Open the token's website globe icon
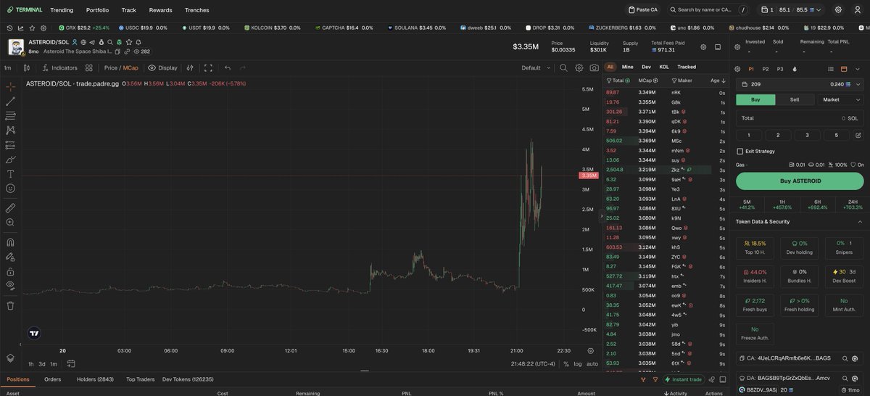The height and width of the screenshot is (396, 870). click(83, 42)
